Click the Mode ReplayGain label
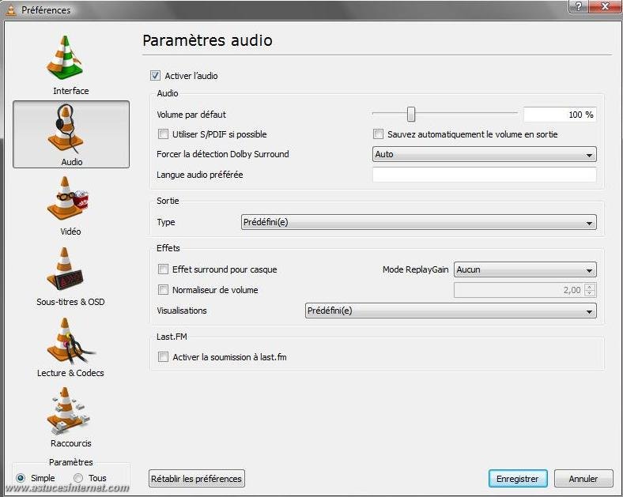 (x=415, y=269)
